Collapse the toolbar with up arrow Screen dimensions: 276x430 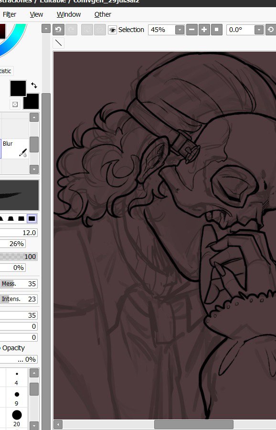coord(46,29)
